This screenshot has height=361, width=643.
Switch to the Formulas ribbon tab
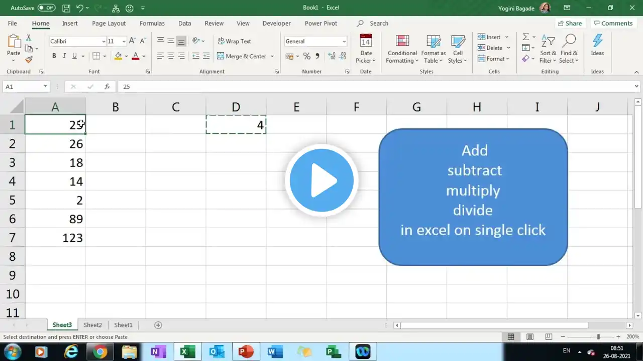(x=152, y=23)
